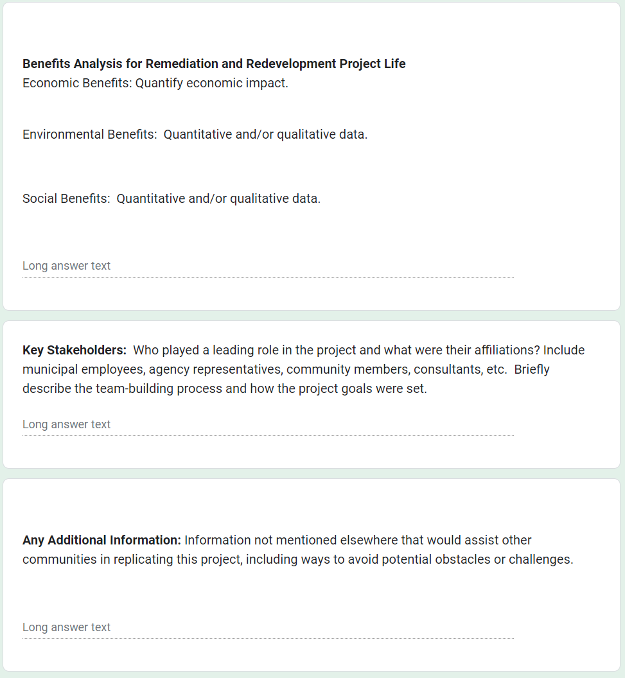
Task: Click 'Redevelopment Project Life' in the heading
Action: pos(326,64)
